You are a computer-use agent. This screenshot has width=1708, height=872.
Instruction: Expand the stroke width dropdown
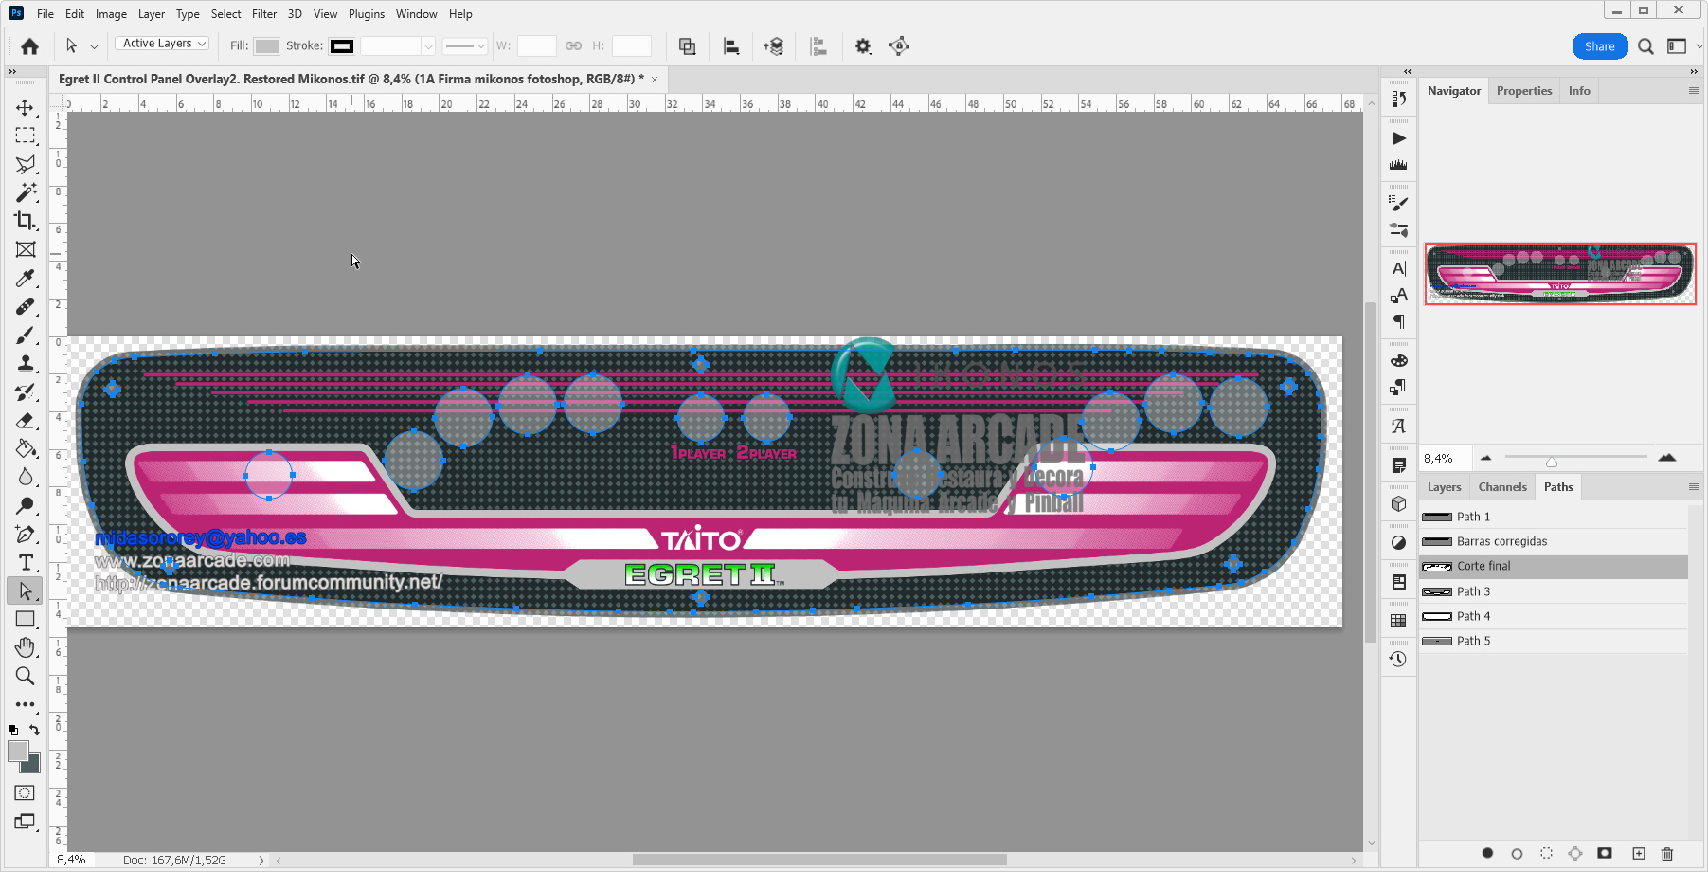pyautogui.click(x=428, y=46)
